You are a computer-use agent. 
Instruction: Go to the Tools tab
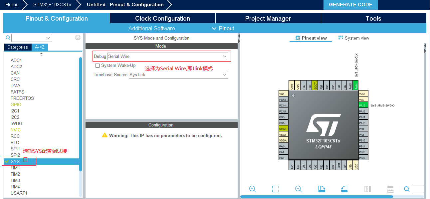(373, 18)
